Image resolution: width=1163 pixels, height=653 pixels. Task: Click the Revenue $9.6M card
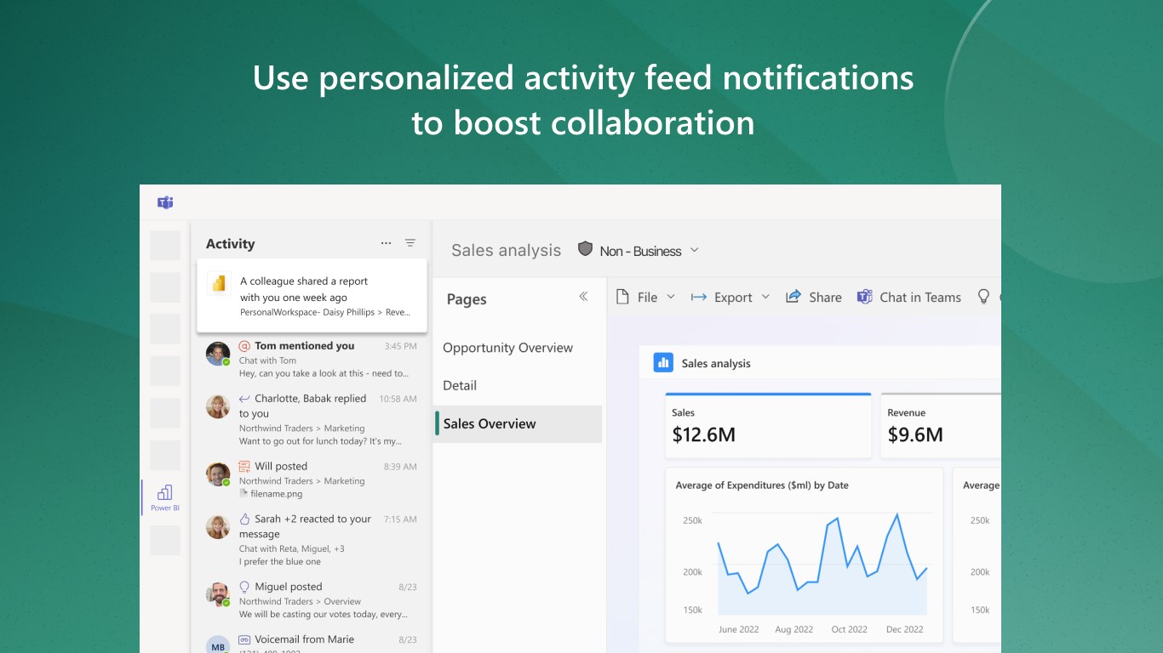click(941, 426)
